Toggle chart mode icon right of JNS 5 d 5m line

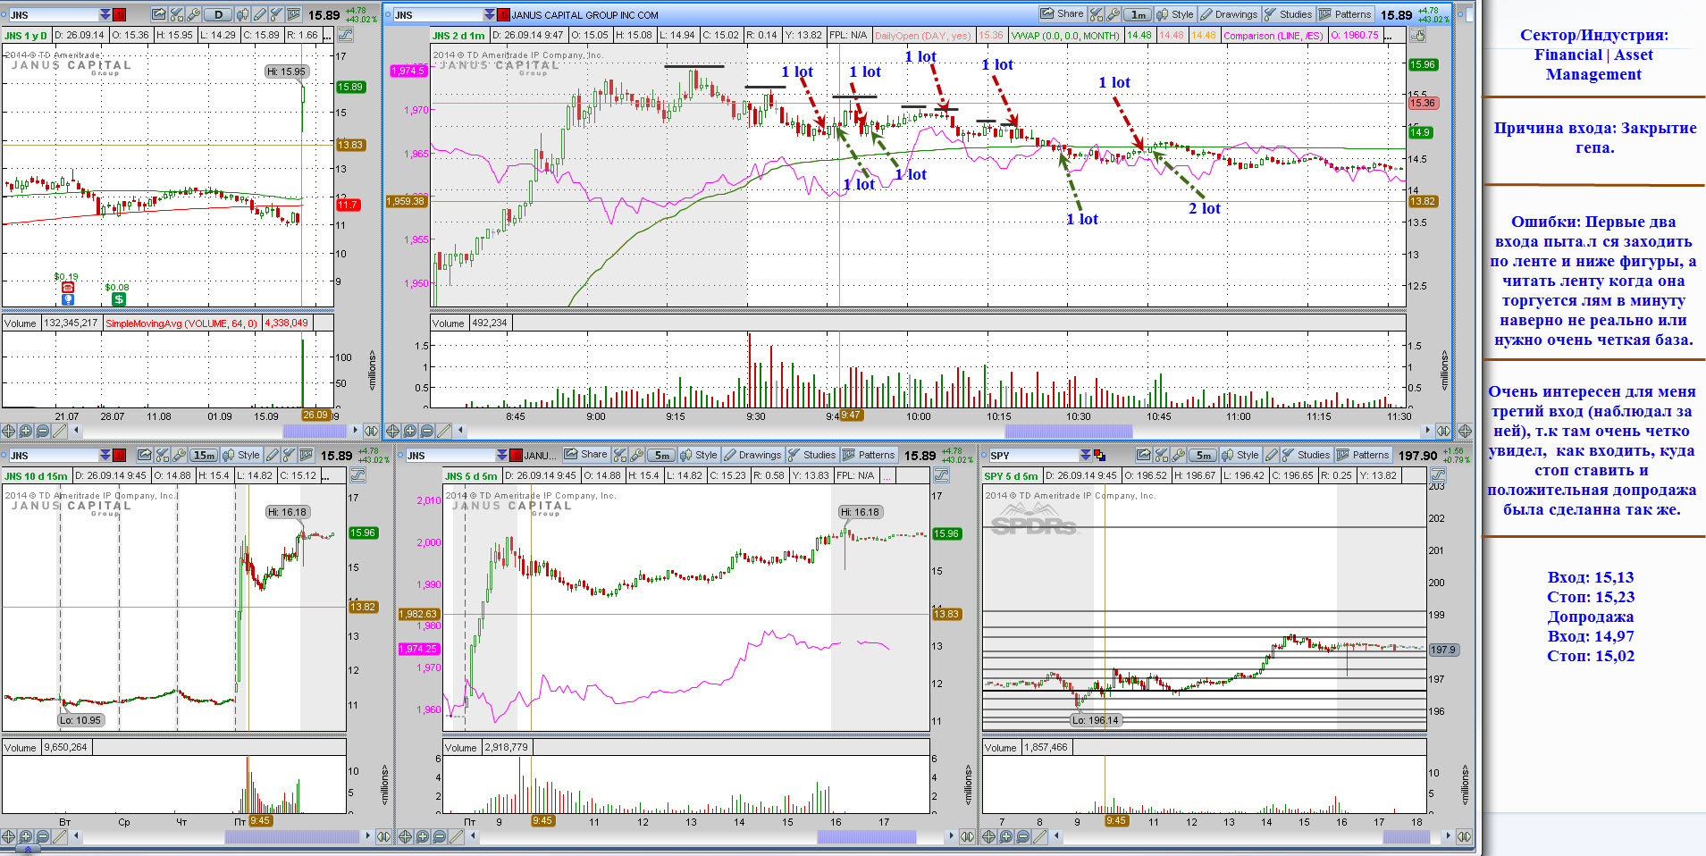(x=942, y=474)
